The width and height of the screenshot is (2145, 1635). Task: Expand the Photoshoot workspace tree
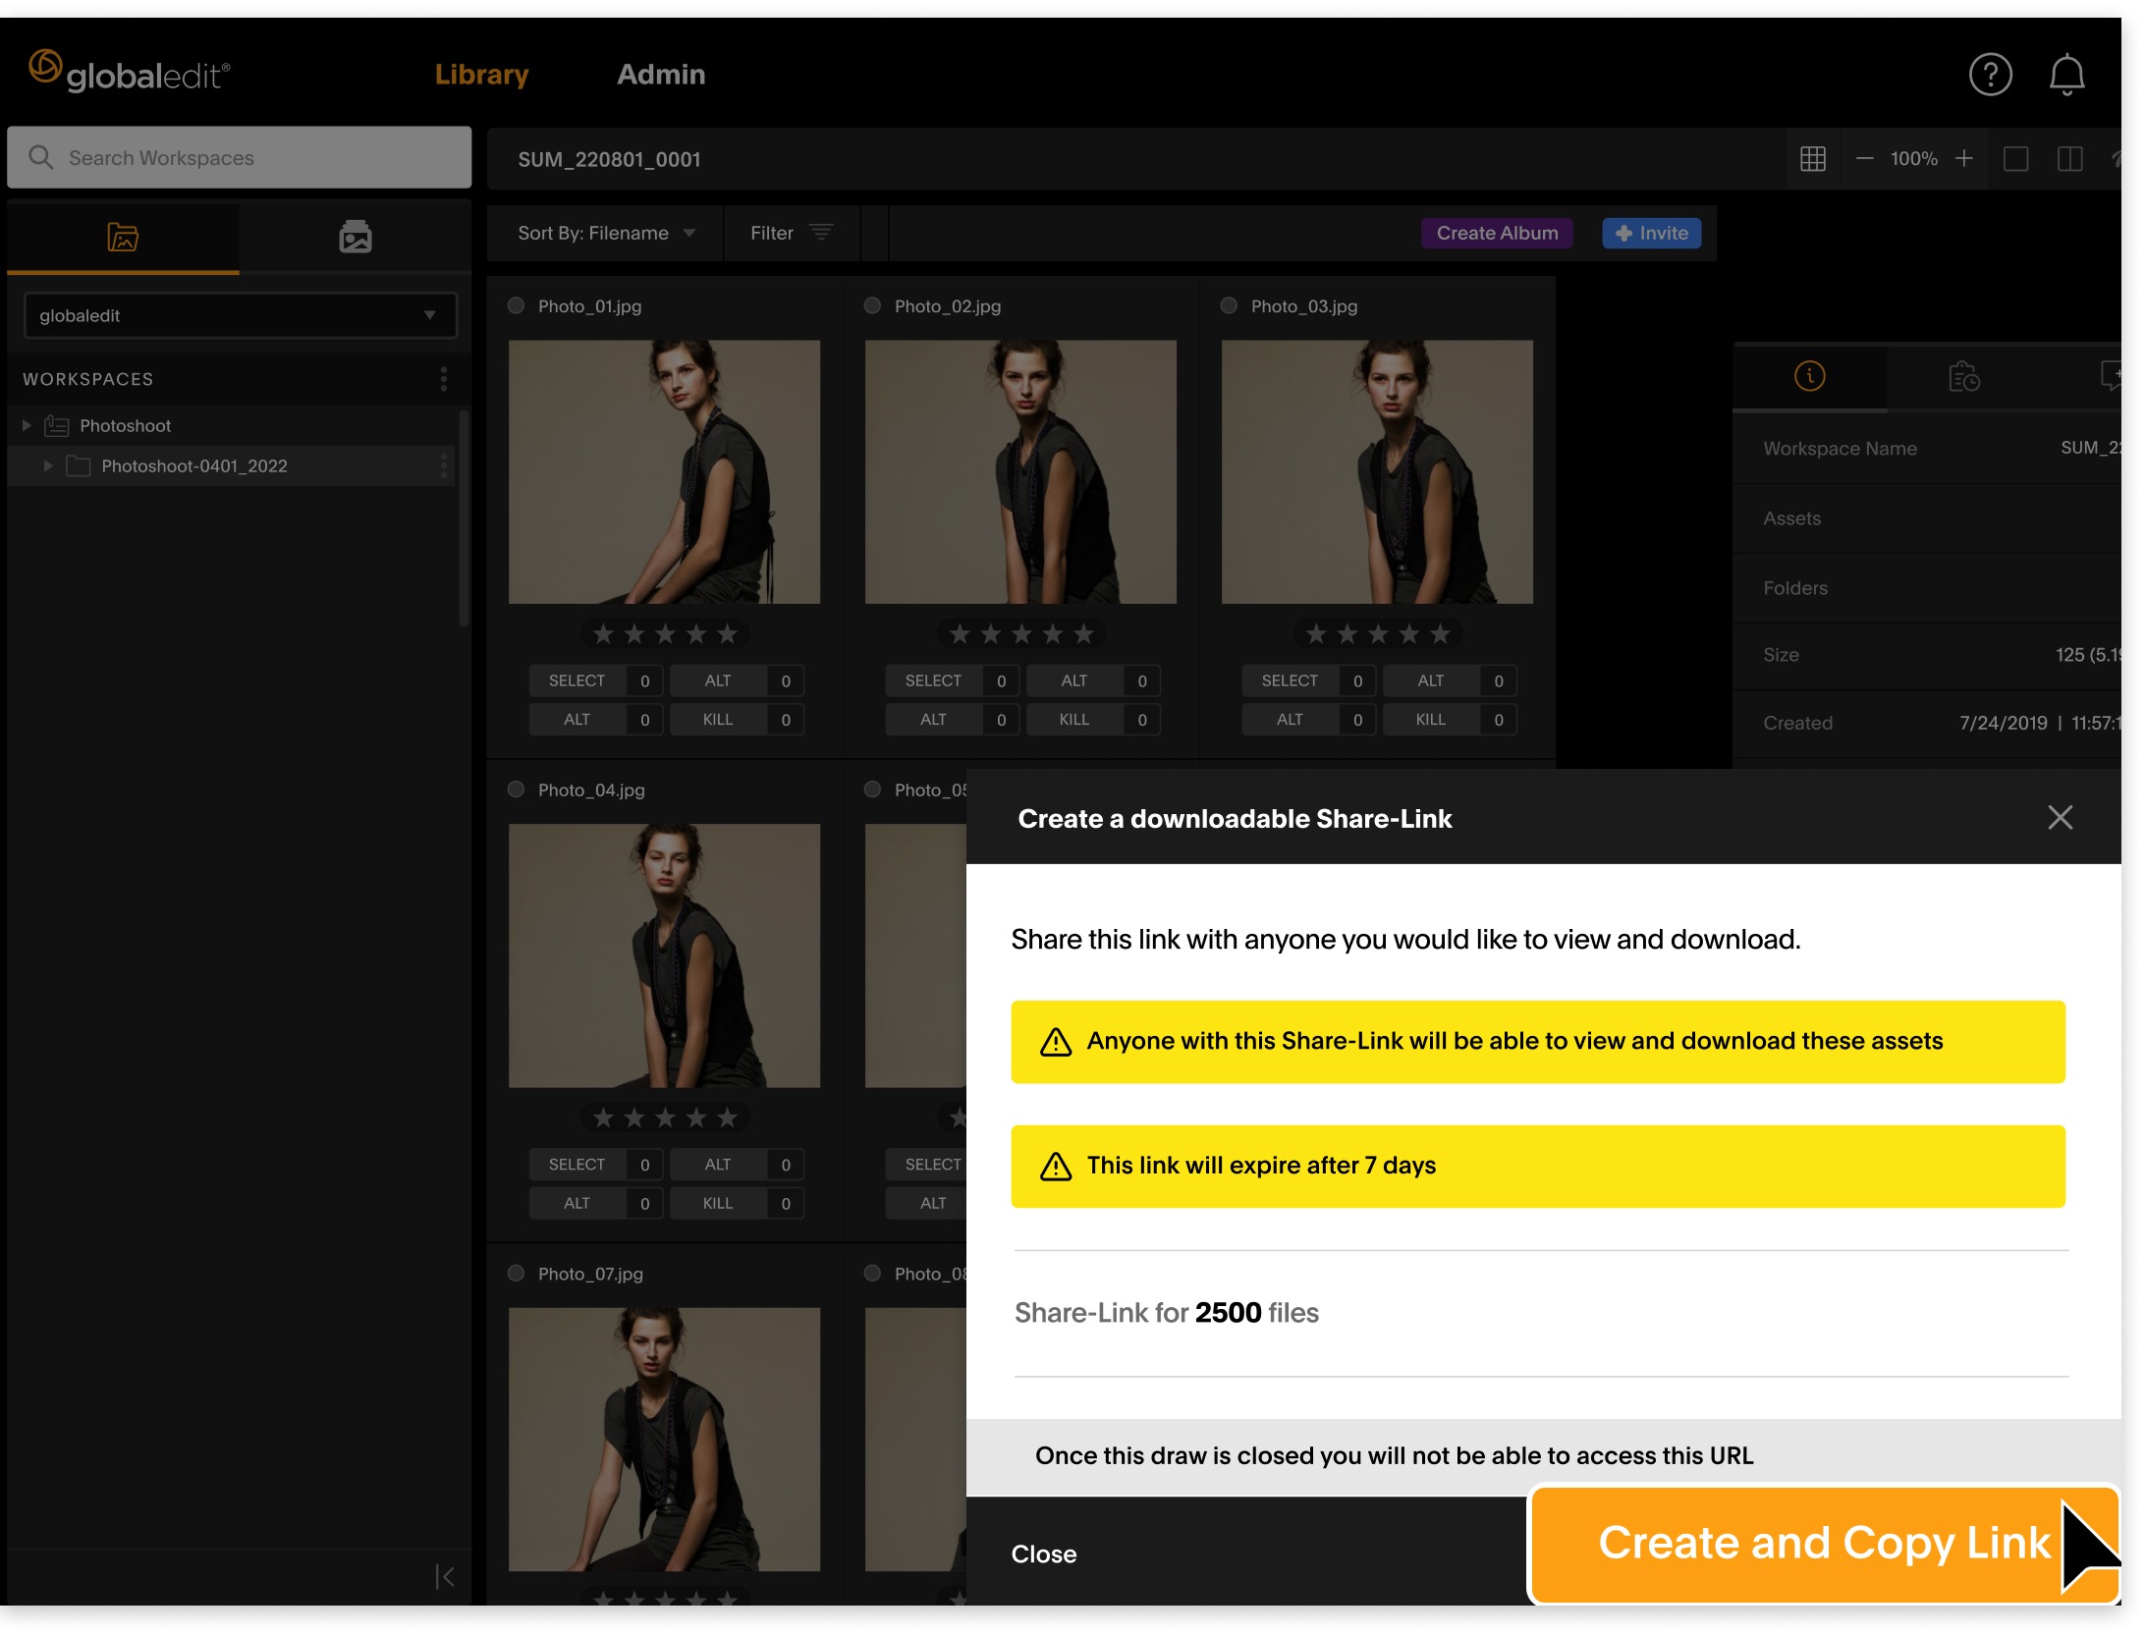pyautogui.click(x=27, y=425)
